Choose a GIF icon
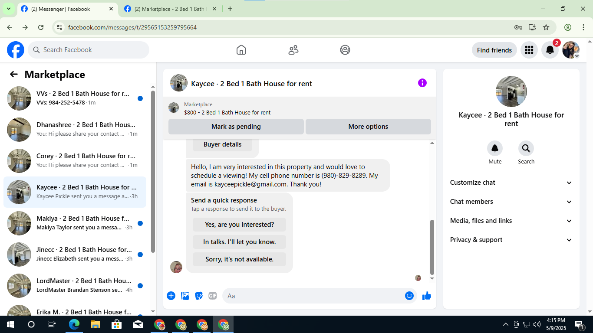 (213, 296)
